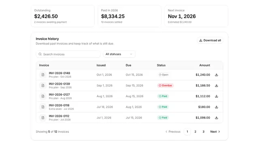Screen dimensions: 259x162
Task: Download invoice INV-2026-0148
Action: (217, 75)
